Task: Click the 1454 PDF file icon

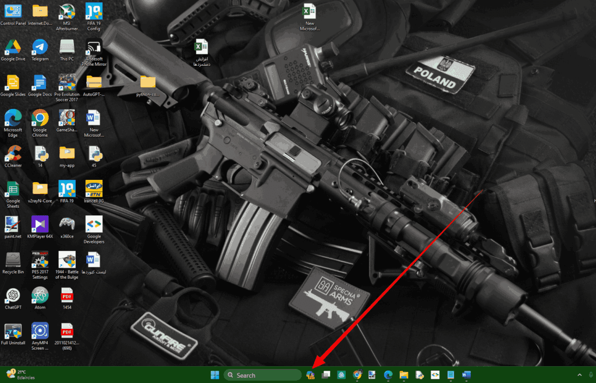Action: point(67,296)
